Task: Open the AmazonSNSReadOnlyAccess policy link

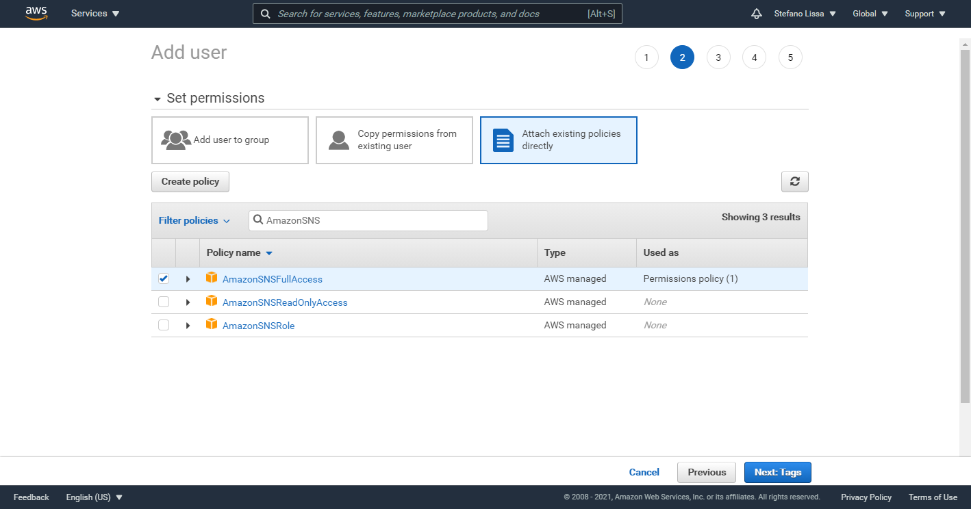Action: click(x=285, y=302)
